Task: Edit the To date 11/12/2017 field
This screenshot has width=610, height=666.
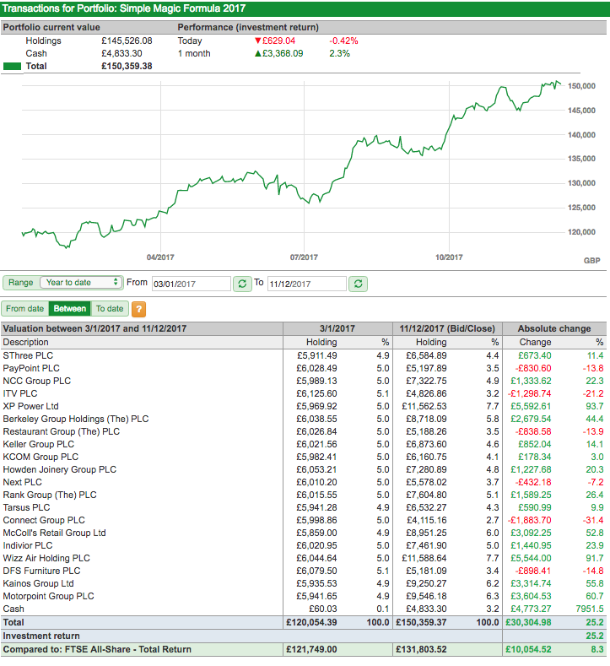Action: [x=307, y=284]
